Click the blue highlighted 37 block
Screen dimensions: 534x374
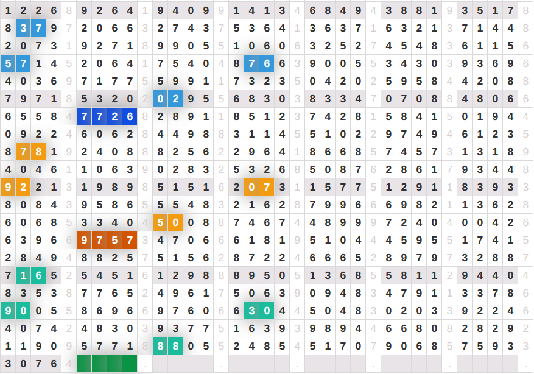30,28
